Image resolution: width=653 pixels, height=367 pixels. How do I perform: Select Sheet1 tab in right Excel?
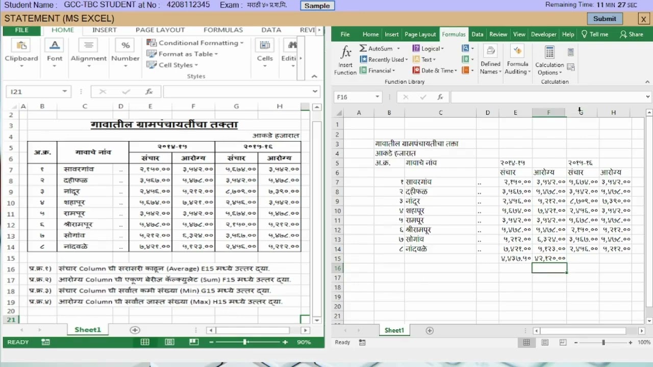pos(394,330)
